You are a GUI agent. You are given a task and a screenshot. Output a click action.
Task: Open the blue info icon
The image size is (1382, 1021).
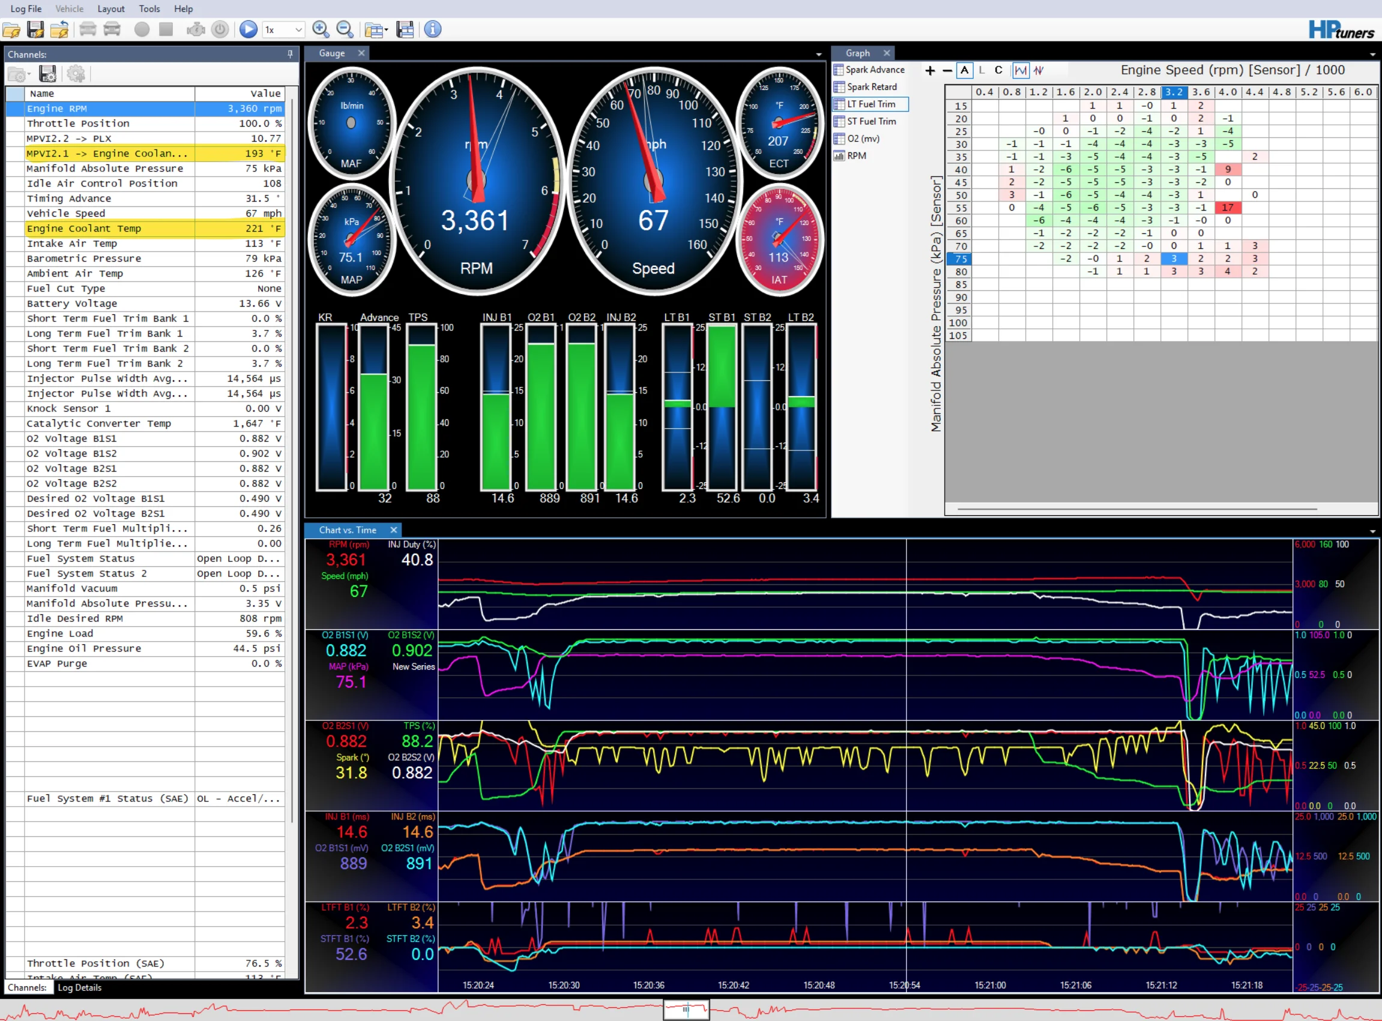[433, 29]
